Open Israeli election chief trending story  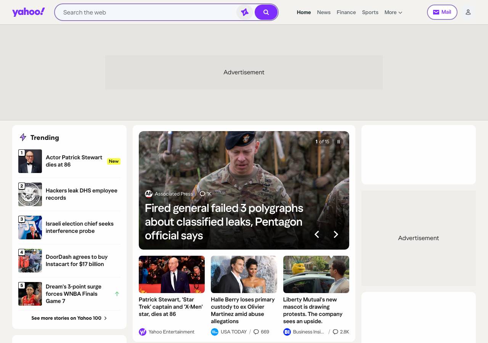(x=80, y=227)
